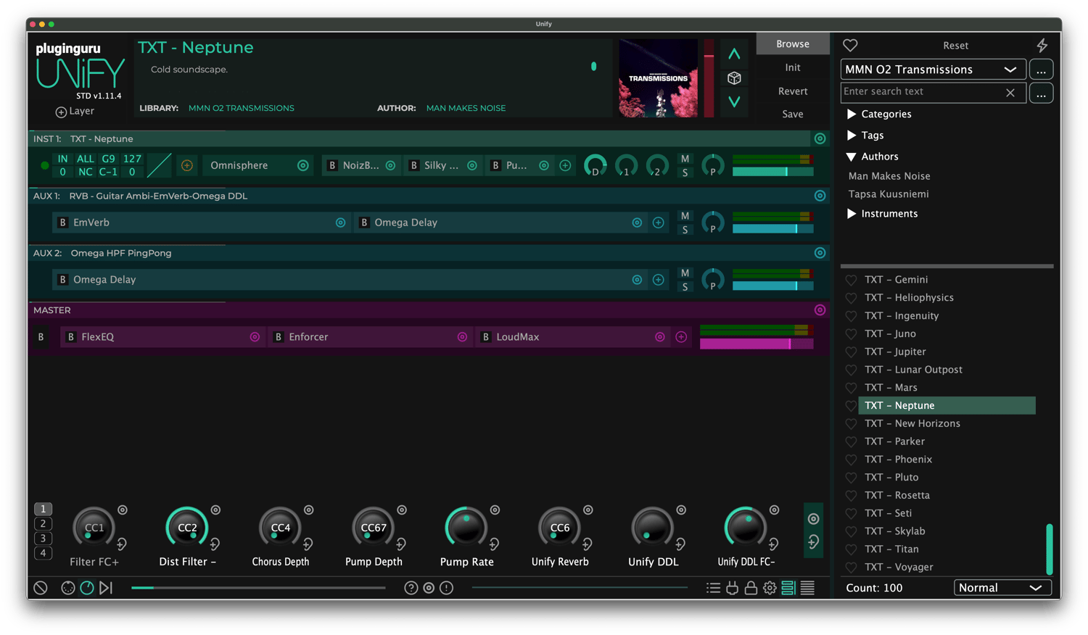Filter by author Man Makes Noise
This screenshot has width=1088, height=635.
click(889, 176)
